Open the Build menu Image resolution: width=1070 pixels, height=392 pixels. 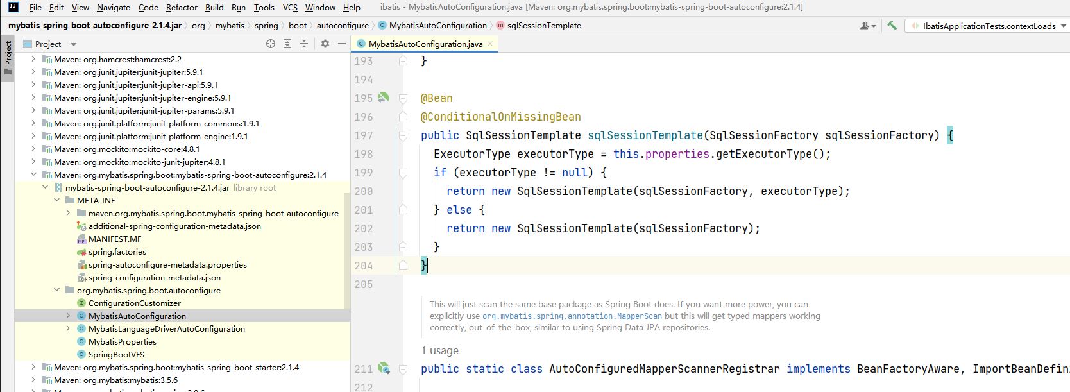214,7
